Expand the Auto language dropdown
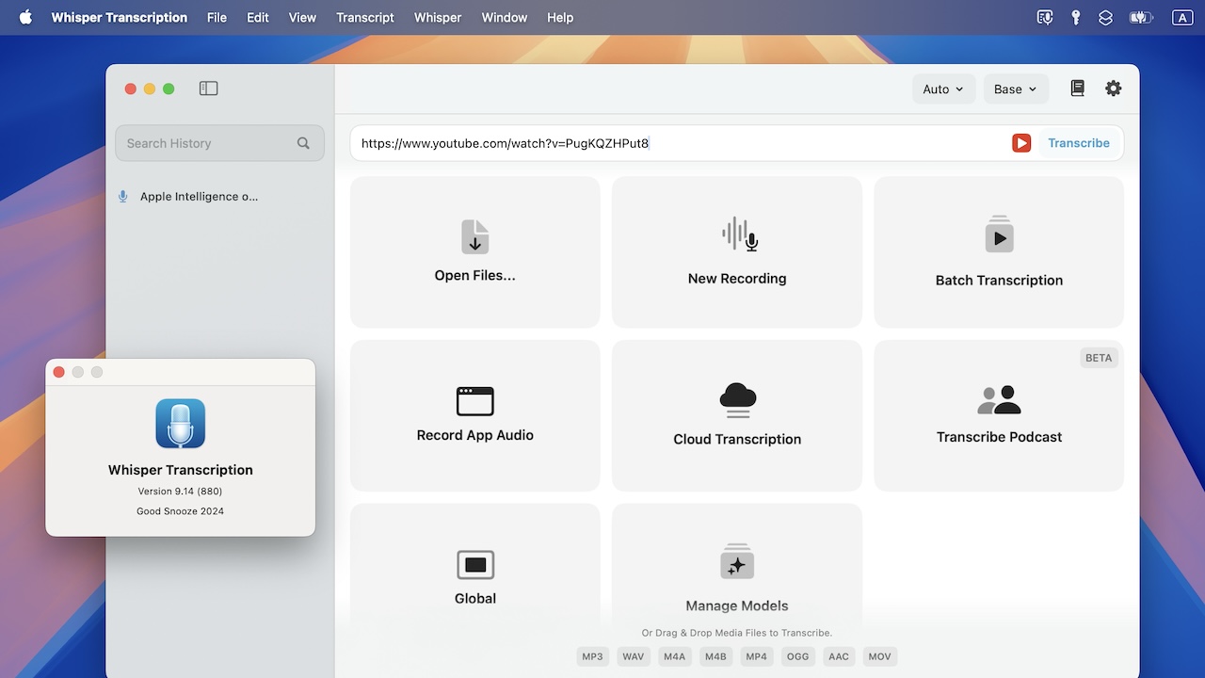1205x678 pixels. click(943, 89)
